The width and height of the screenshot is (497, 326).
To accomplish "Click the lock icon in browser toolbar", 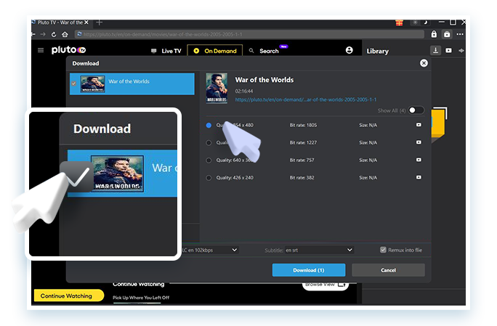I will click(434, 34).
